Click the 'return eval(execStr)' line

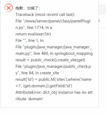(33, 34)
